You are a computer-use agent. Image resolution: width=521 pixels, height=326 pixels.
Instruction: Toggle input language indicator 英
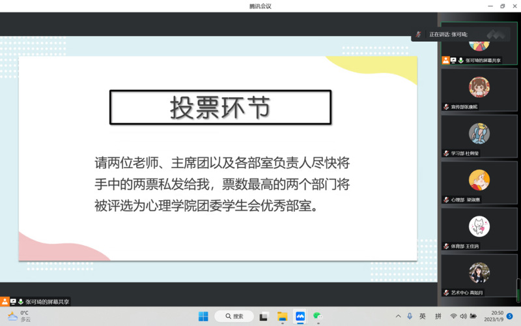(x=423, y=316)
